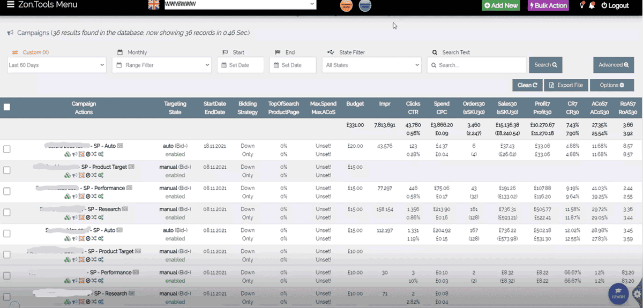Click megaphone icon in 08.11.2021 SP - Performance row
Screen dimensions: 643x308
pyautogui.click(x=74, y=196)
